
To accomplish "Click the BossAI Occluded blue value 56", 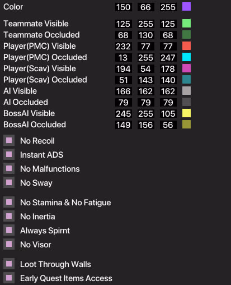I will pos(168,125).
